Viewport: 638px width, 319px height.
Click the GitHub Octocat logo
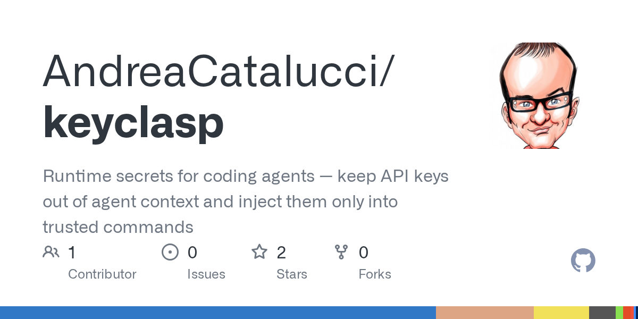coord(583,261)
